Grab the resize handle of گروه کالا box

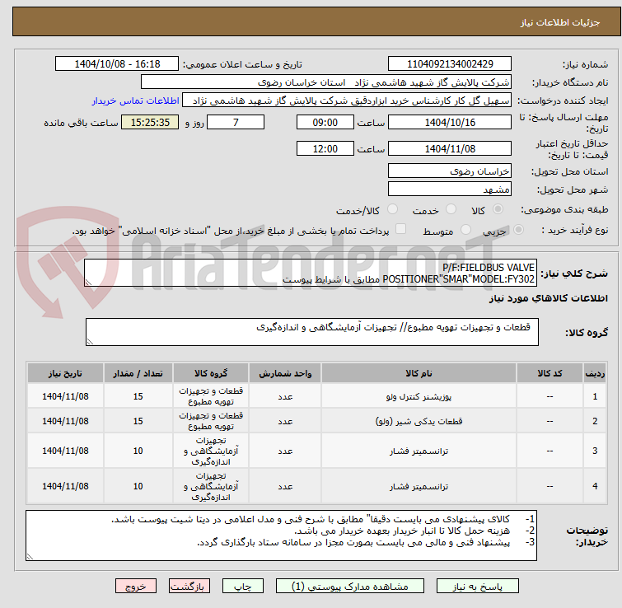pos(90,341)
